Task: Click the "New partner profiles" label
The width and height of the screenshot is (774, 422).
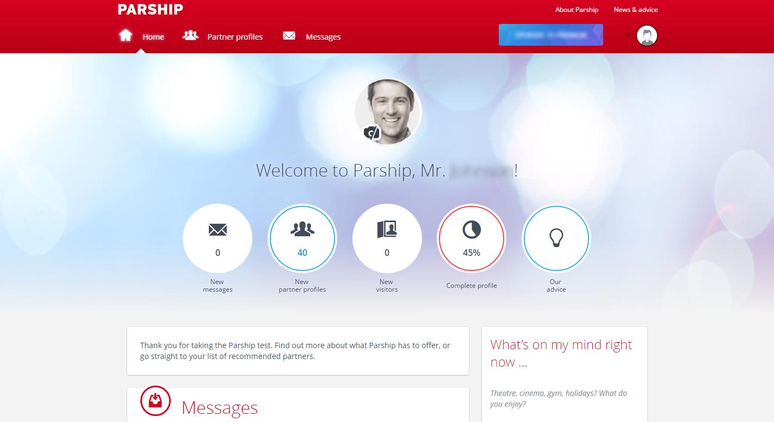Action: click(302, 286)
